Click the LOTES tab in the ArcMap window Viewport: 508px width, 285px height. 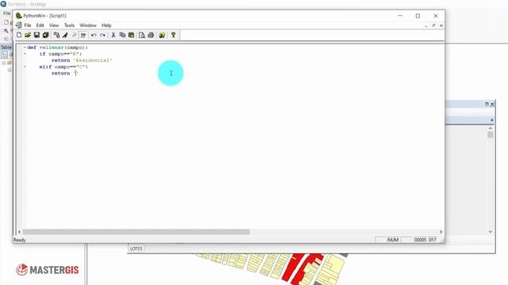coord(136,249)
